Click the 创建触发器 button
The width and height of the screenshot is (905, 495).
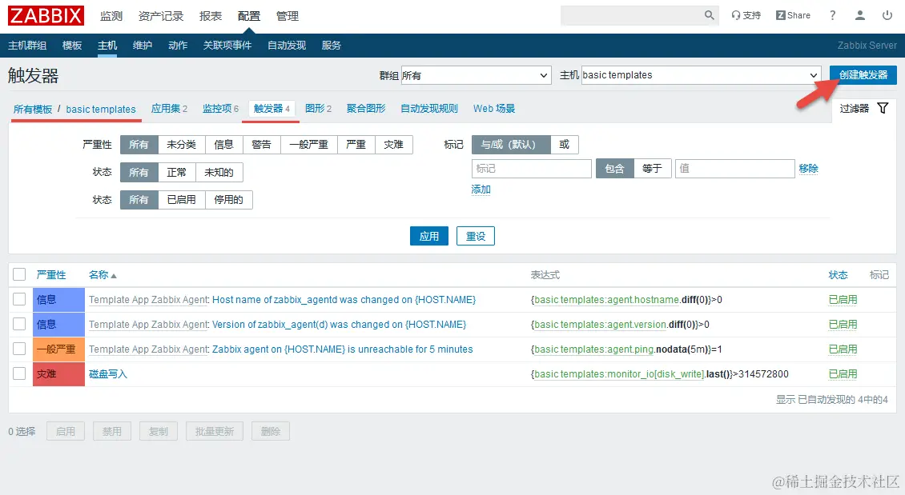(862, 74)
